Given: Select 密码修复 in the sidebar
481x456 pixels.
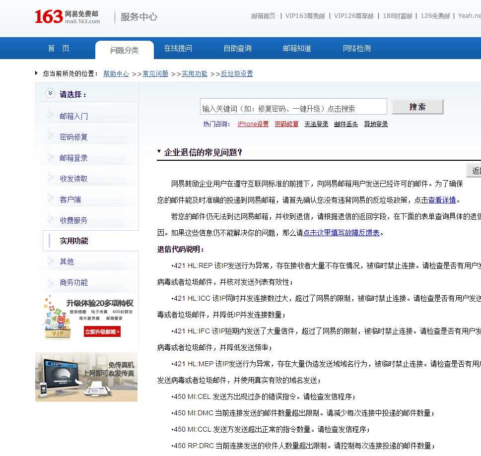Looking at the screenshot, I should point(73,137).
